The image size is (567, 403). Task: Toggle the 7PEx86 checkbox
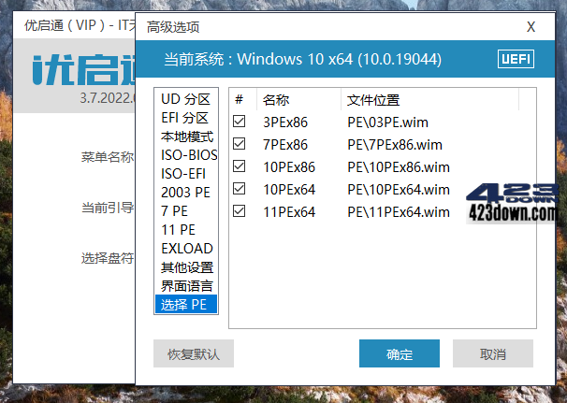point(240,144)
